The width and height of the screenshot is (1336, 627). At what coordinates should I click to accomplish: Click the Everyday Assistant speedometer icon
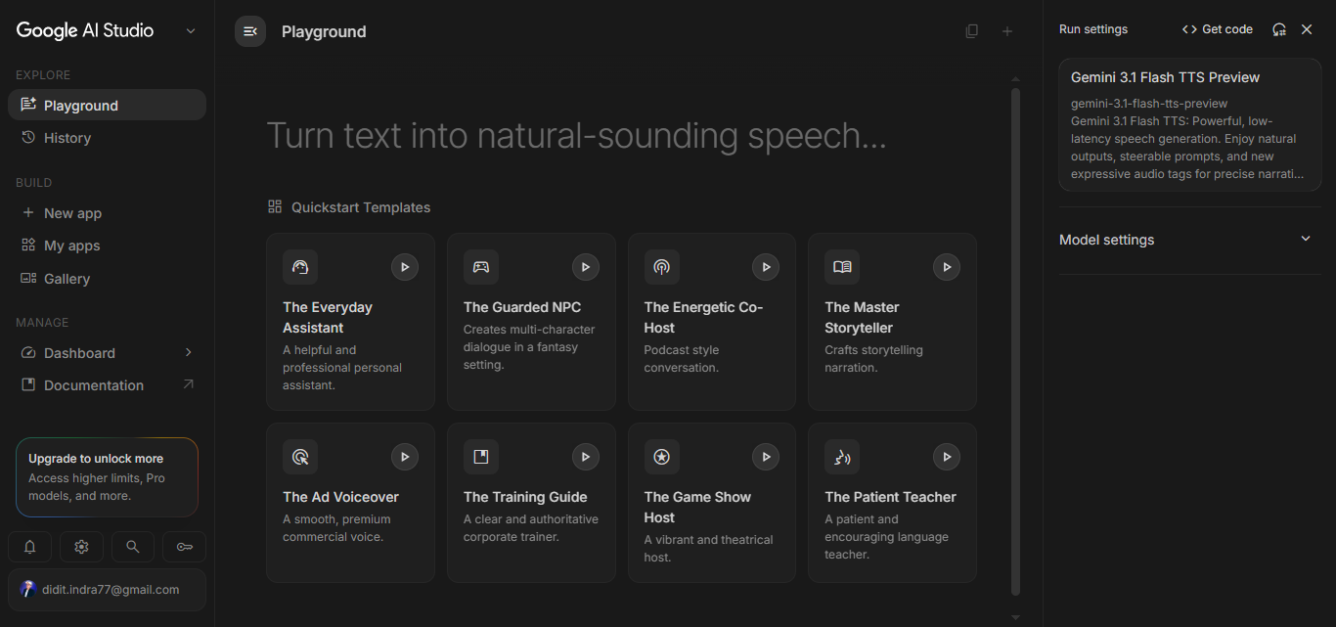tap(300, 267)
